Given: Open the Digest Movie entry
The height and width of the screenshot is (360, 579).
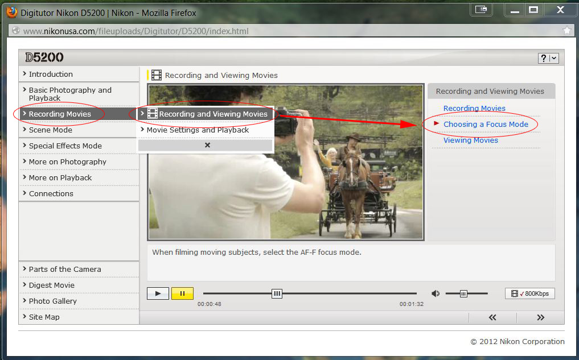Looking at the screenshot, I should pyautogui.click(x=79, y=285).
